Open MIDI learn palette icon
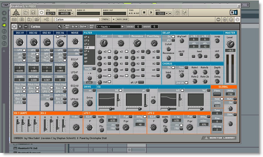Screen dimensions: 263x157 click(177, 12)
